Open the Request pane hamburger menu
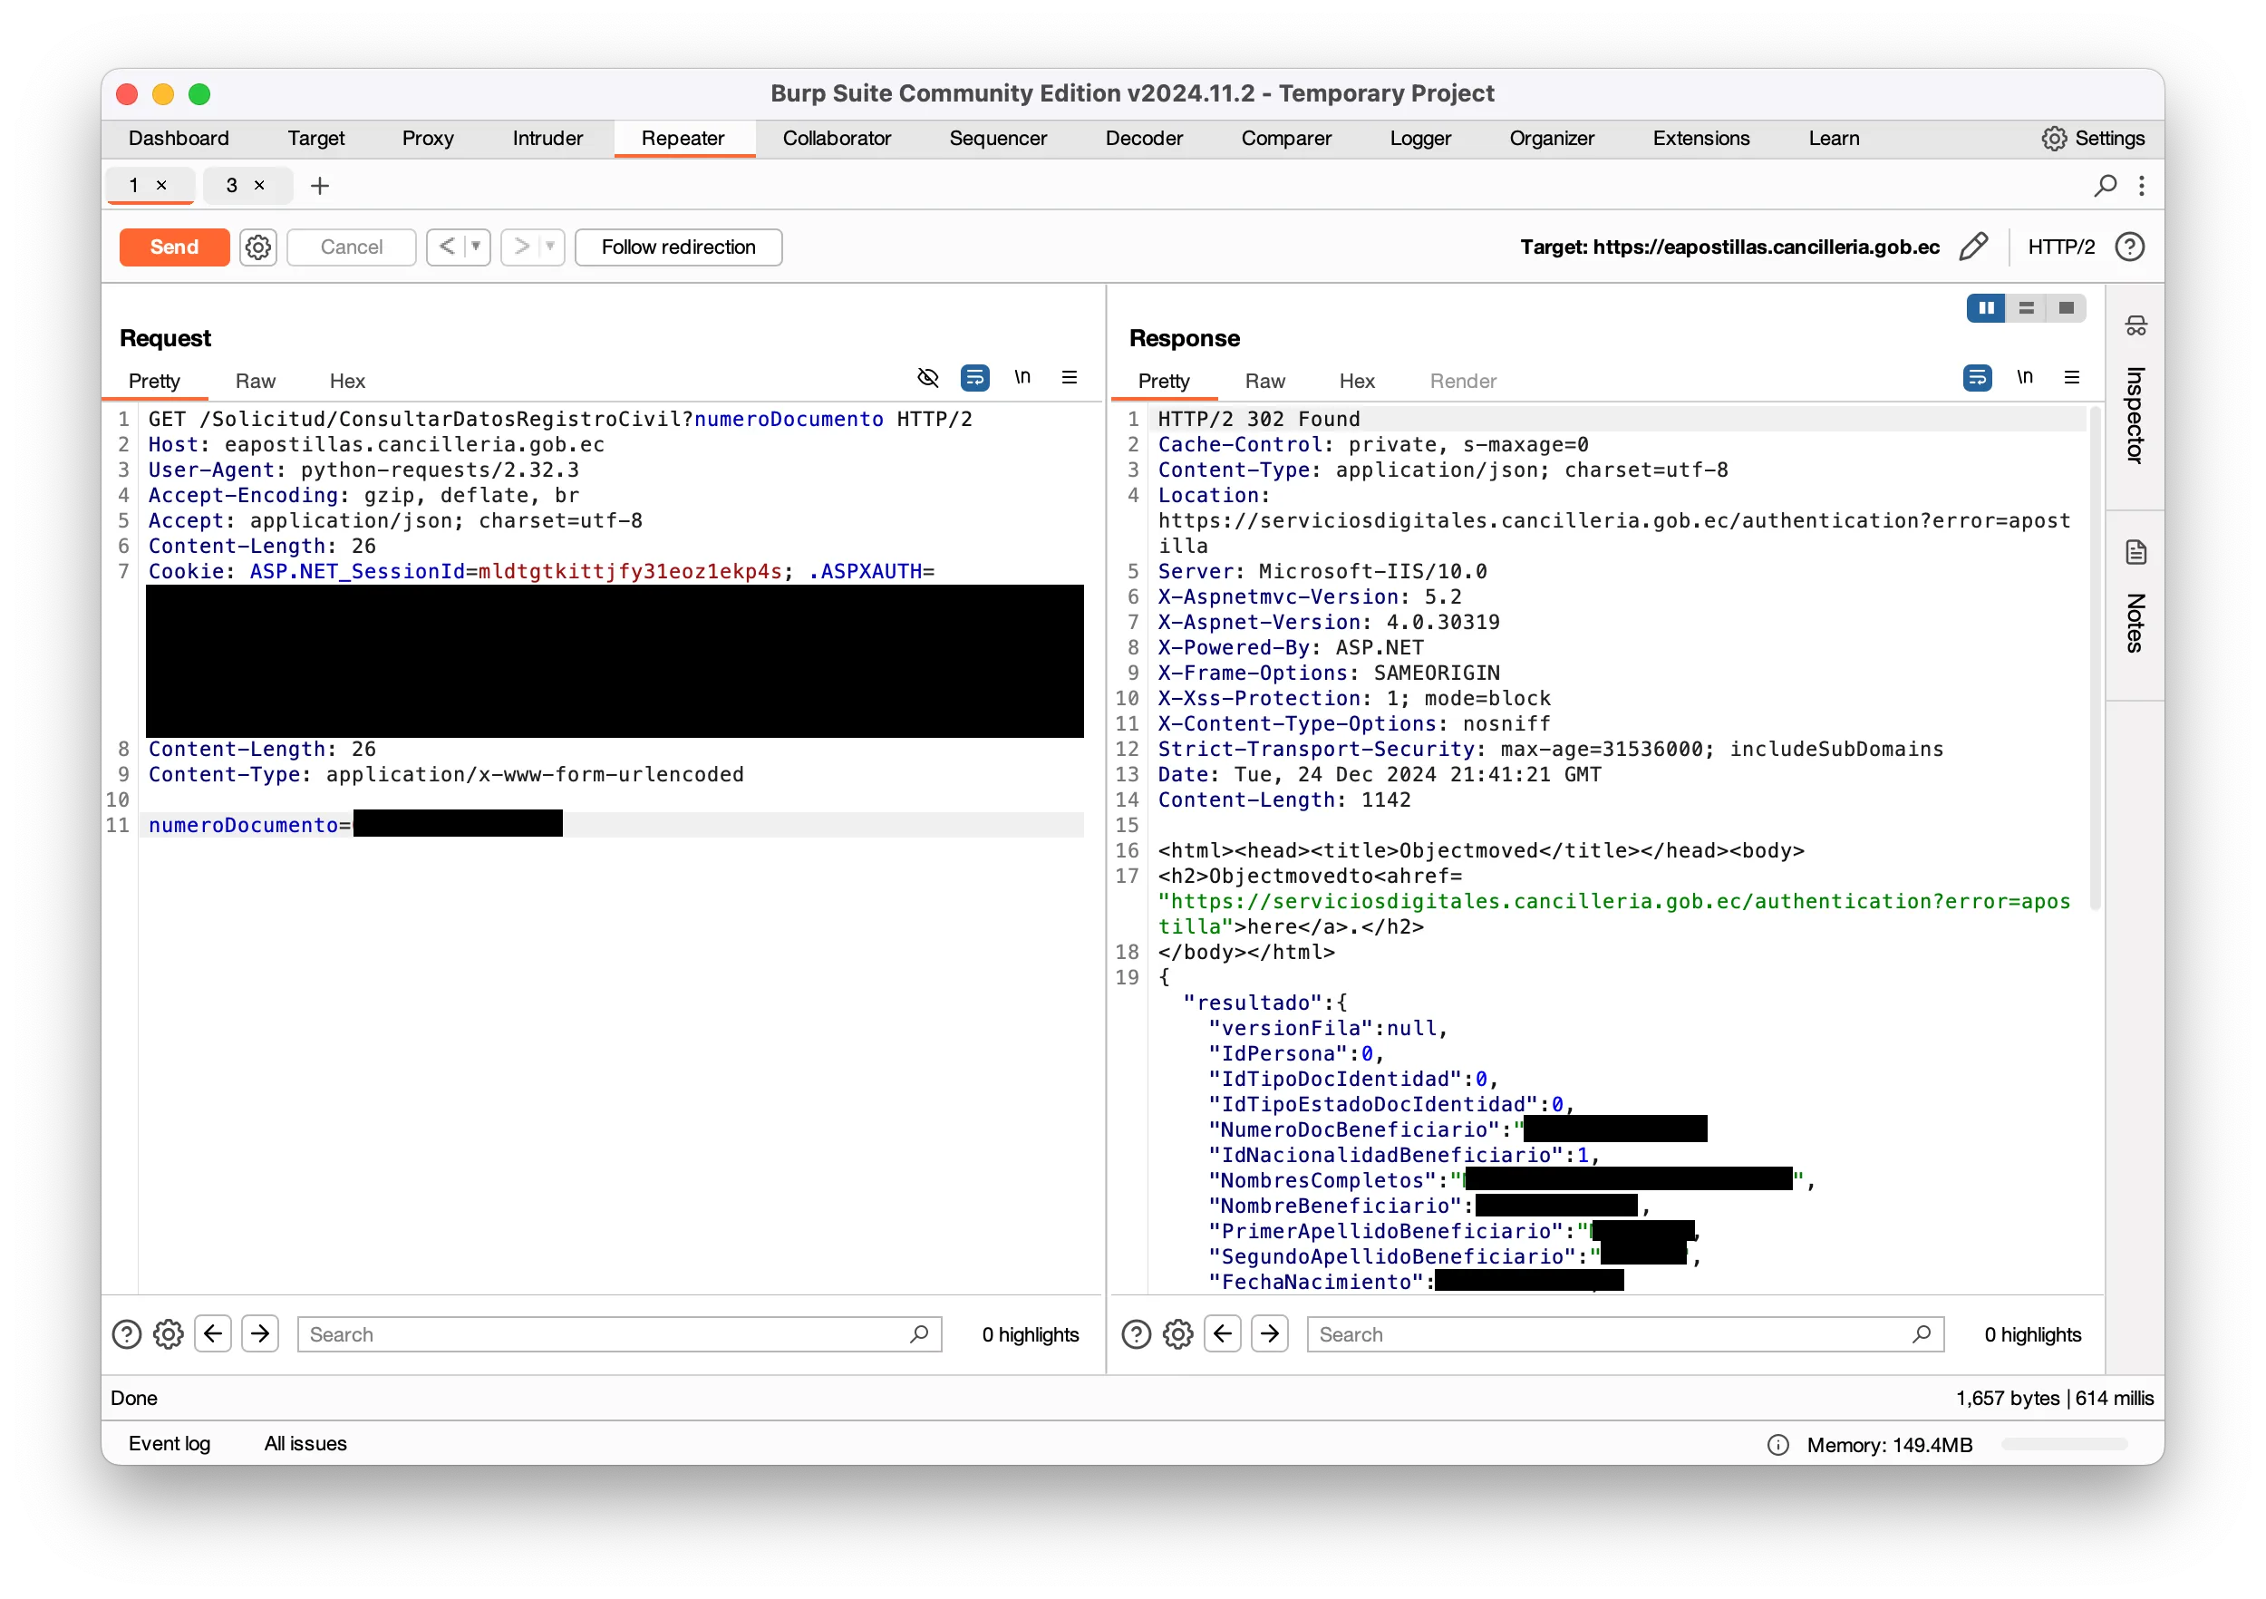 1069,378
